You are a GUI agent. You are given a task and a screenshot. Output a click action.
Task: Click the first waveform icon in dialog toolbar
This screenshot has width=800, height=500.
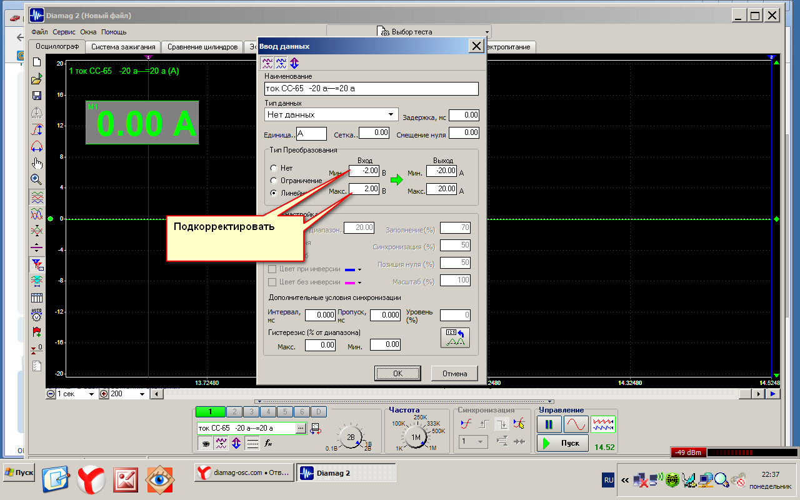(x=267, y=62)
